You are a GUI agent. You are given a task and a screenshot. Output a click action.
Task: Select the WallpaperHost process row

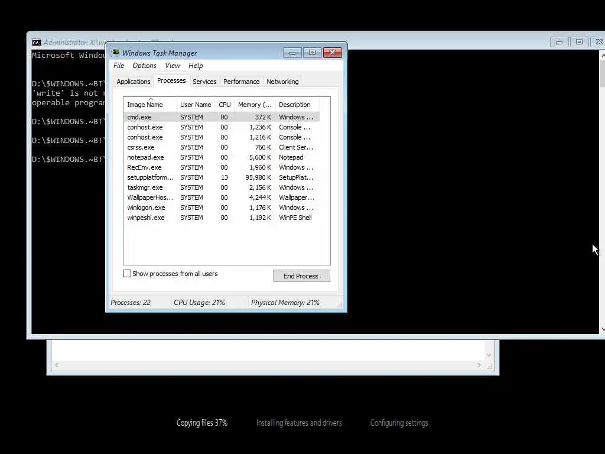(x=222, y=197)
